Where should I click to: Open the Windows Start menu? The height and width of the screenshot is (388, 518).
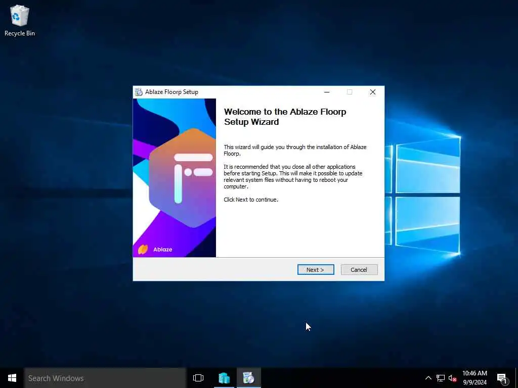[x=12, y=378]
